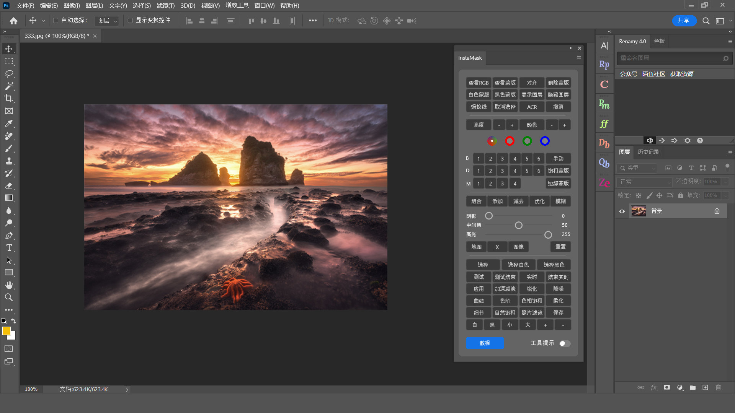Select the Hand tool
735x413 pixels.
tap(9, 285)
